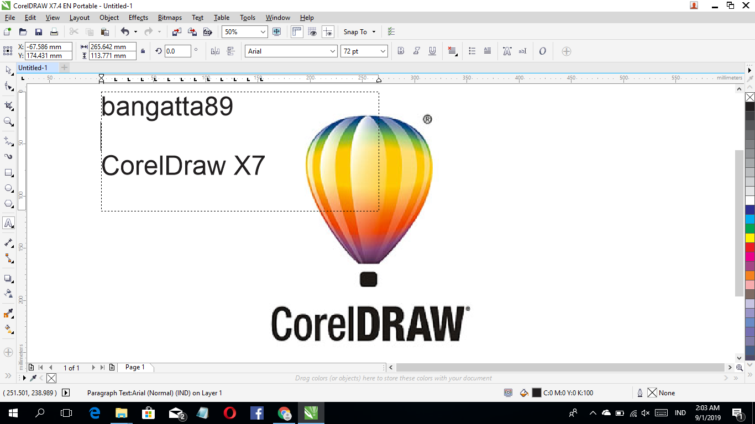Open the Bitmaps menu
Image resolution: width=755 pixels, height=424 pixels.
[170, 18]
